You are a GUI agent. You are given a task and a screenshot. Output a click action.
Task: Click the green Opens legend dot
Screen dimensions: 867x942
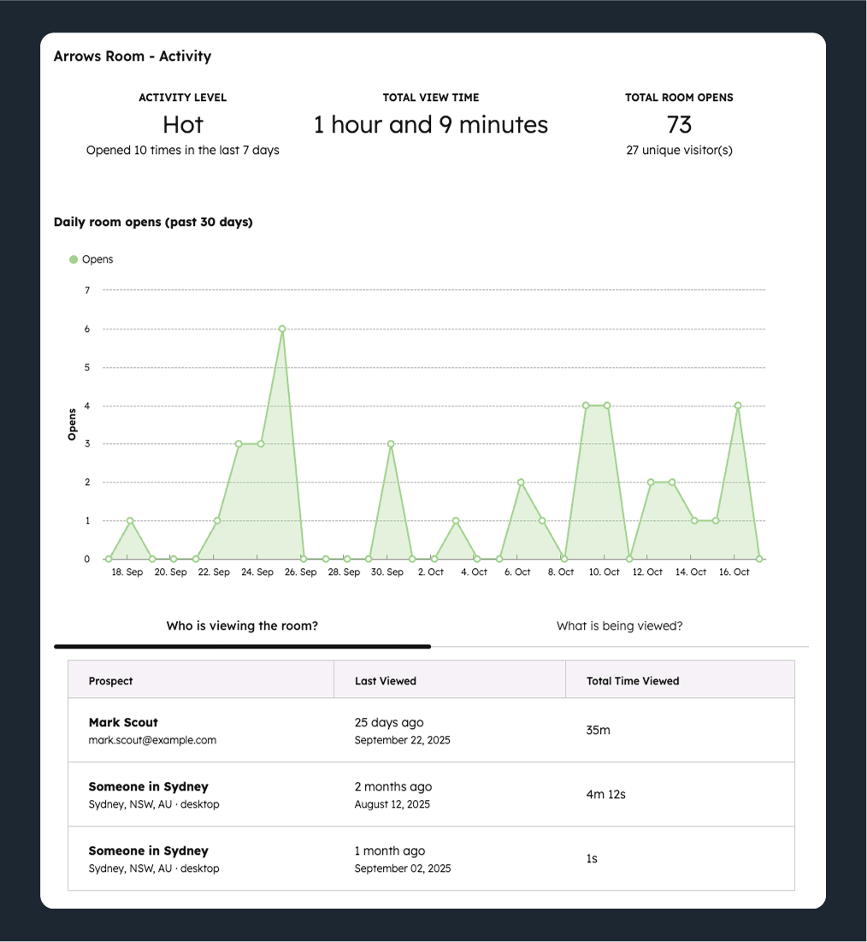[74, 259]
